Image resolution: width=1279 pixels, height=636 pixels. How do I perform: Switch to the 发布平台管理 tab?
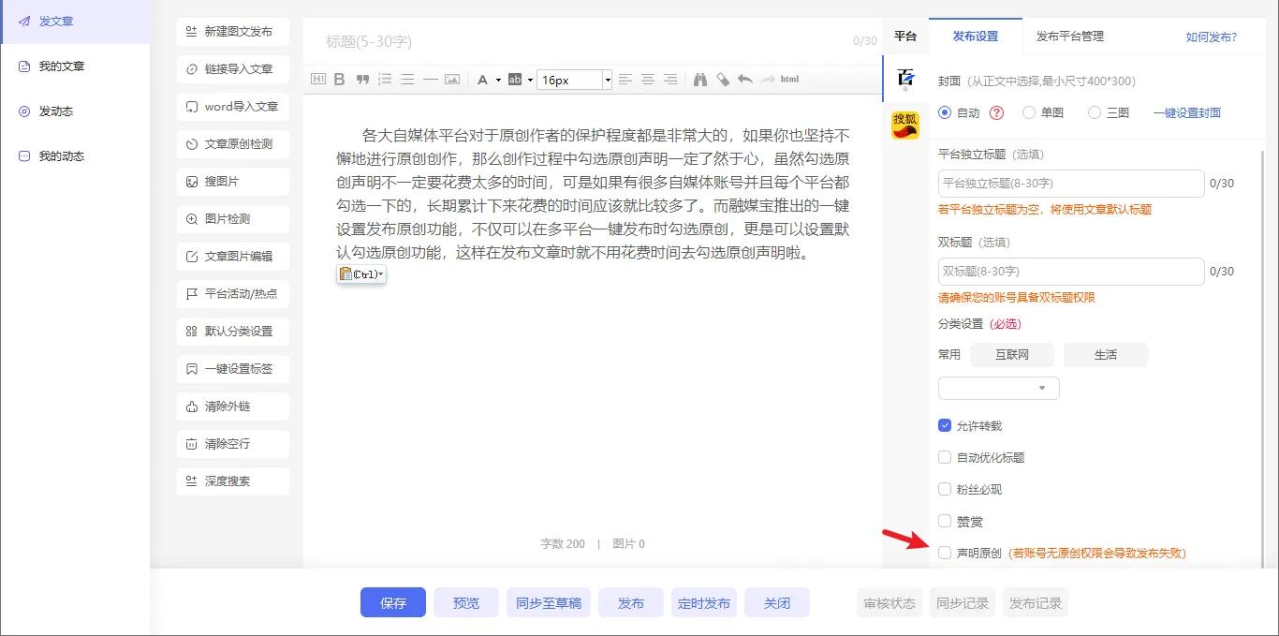1068,37
